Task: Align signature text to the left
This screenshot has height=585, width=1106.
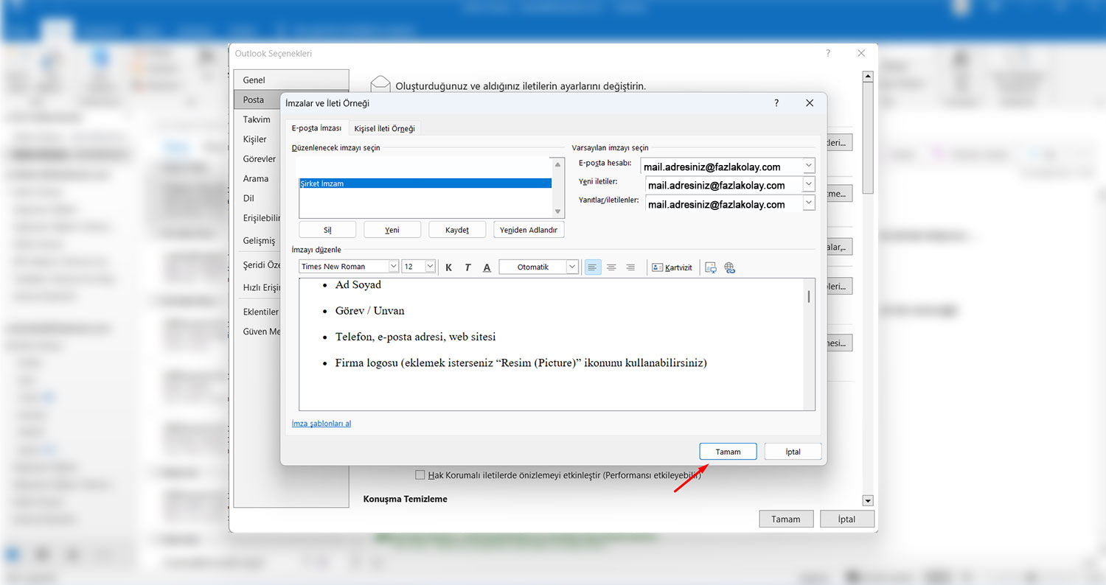Action: (592, 267)
